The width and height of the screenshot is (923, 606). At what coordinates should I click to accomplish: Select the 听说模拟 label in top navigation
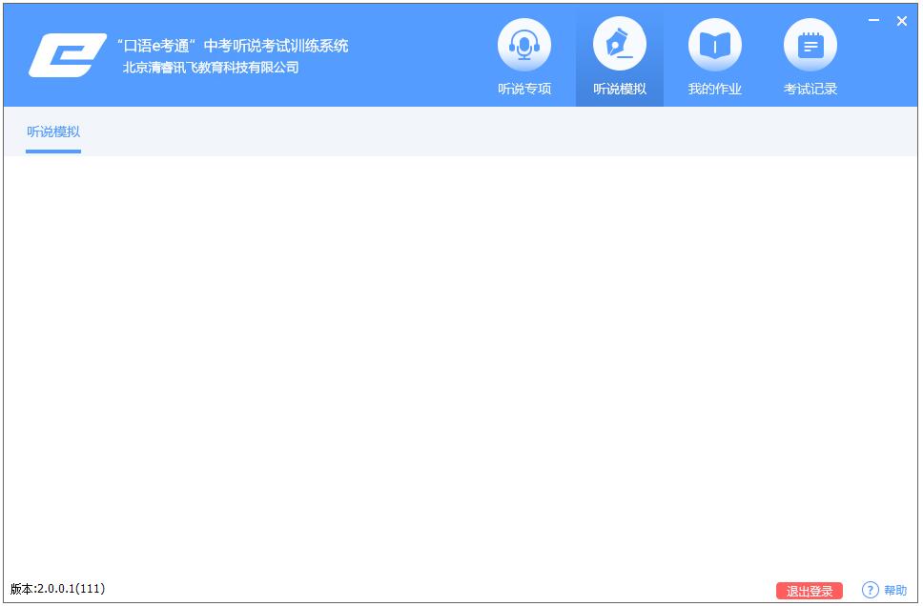[620, 90]
